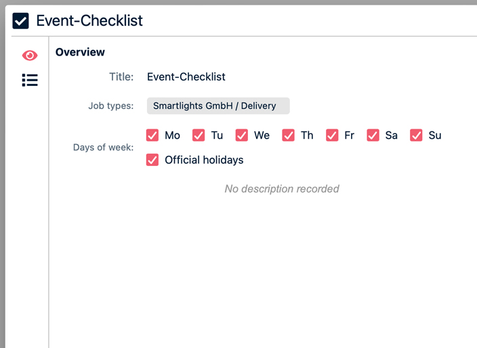477x348 pixels.
Task: Click the Overview section heading
Action: 80,52
